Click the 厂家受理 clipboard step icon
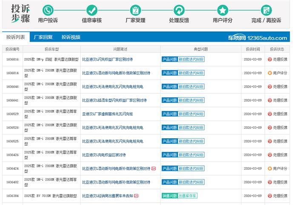Viewport: 298px width, 205px height. (x=135, y=10)
